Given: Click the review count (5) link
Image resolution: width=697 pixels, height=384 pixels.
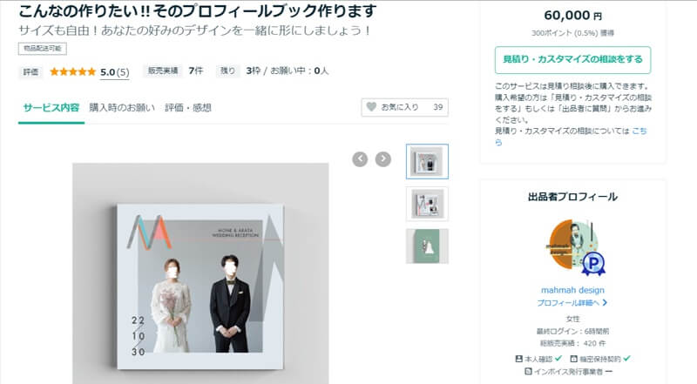Looking at the screenshot, I should point(122,71).
